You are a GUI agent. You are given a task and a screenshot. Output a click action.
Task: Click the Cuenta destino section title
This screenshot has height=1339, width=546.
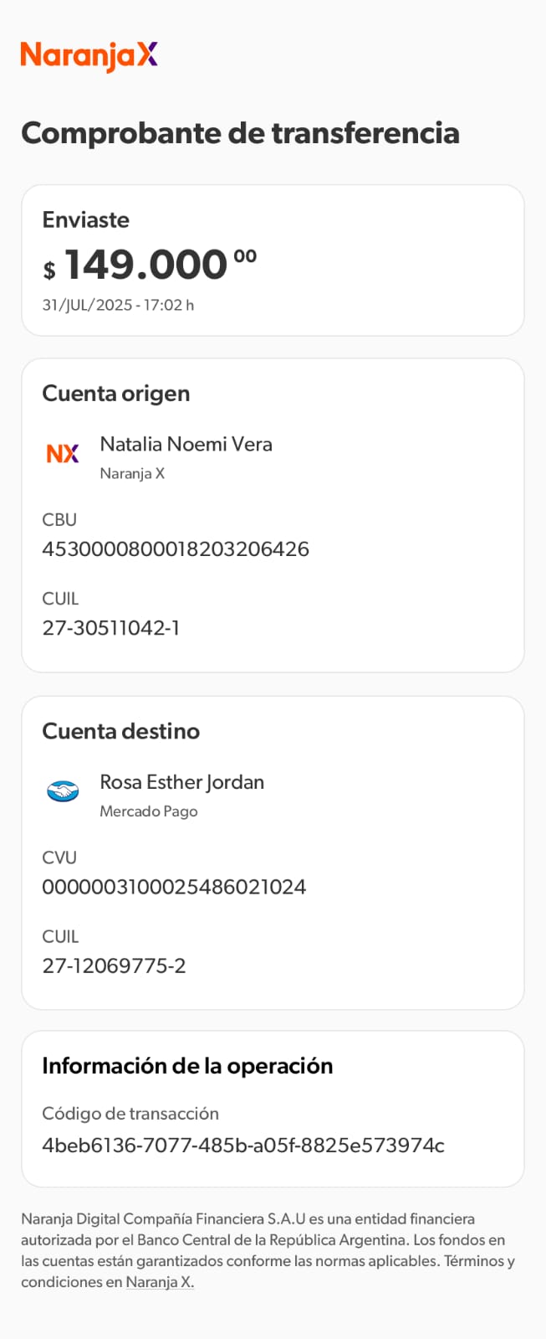(121, 731)
